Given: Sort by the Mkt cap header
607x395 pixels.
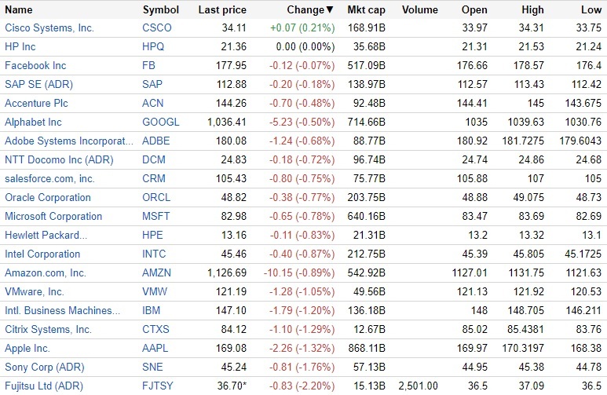Looking at the screenshot, I should [365, 10].
